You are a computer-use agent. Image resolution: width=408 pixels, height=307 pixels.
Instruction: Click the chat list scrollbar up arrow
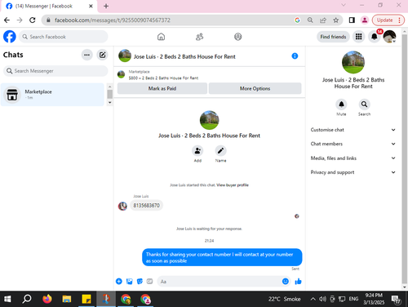point(110,87)
